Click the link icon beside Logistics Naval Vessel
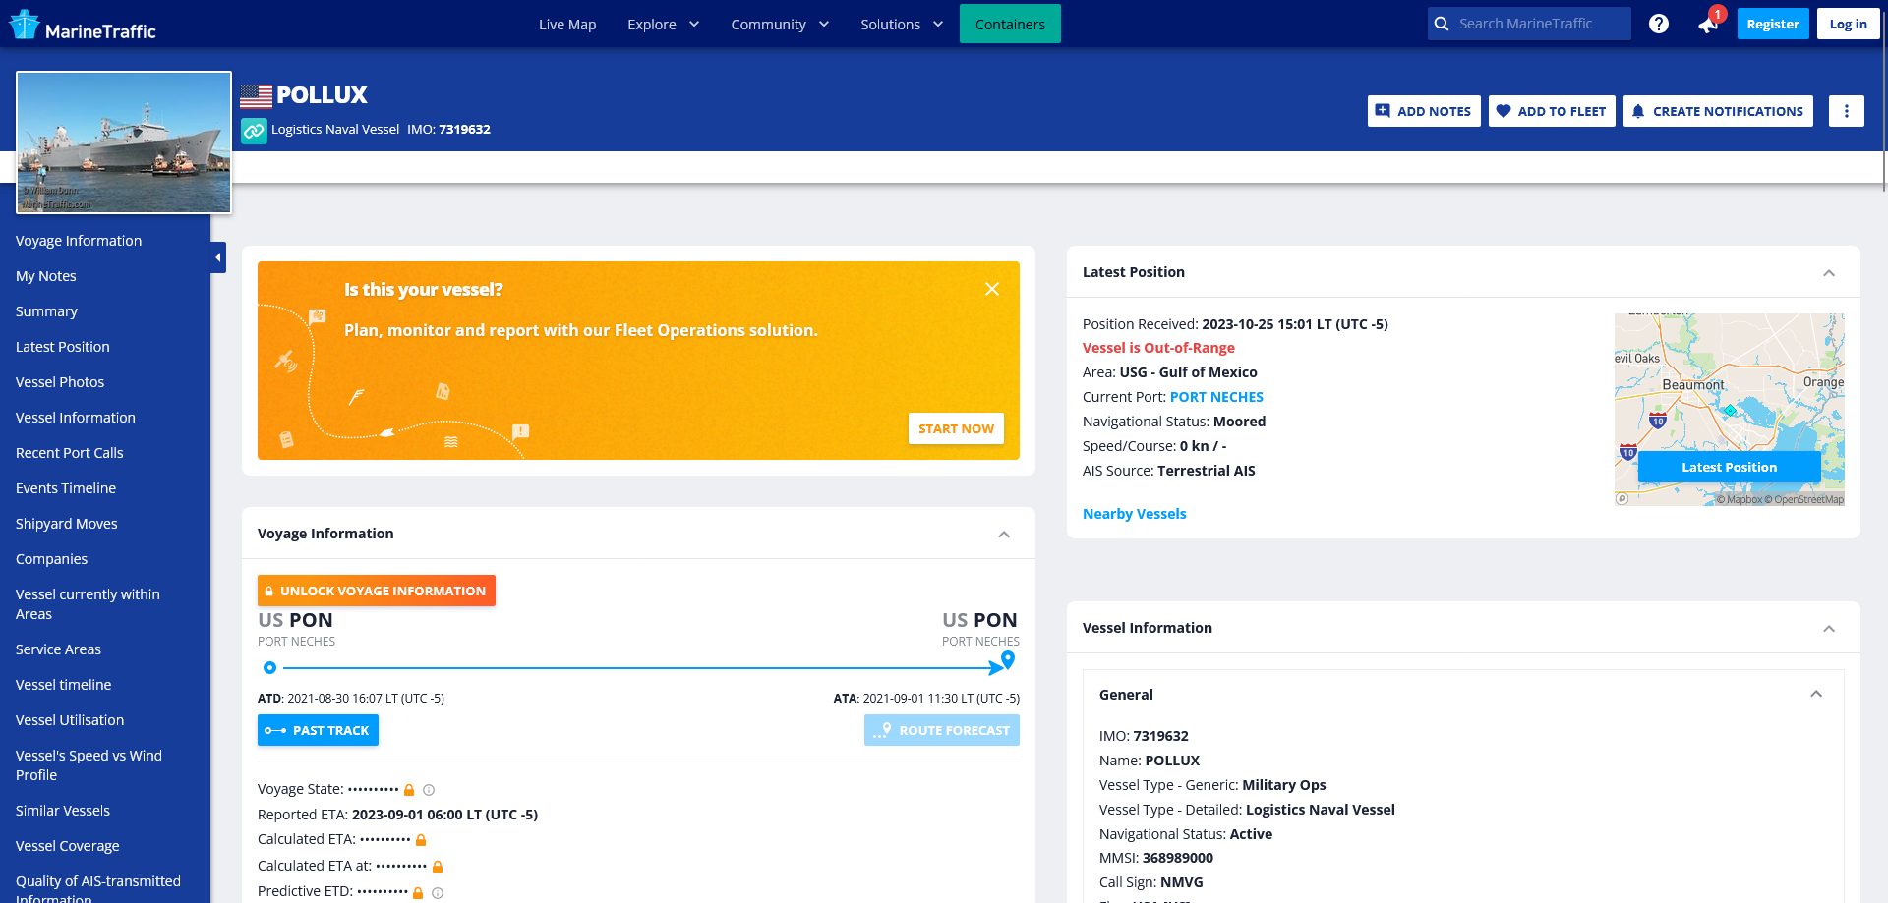This screenshot has width=1888, height=903. coord(255,131)
